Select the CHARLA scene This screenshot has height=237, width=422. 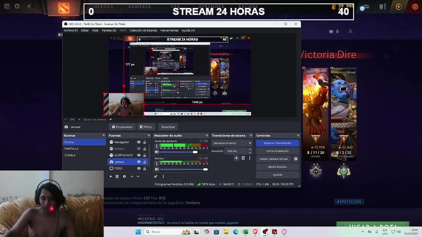[x=84, y=155]
